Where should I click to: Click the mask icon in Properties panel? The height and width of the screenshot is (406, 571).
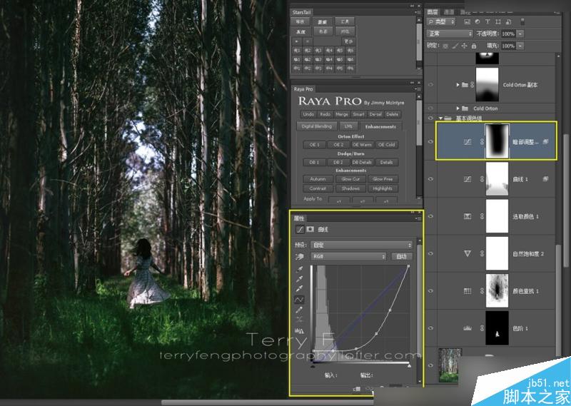click(310, 229)
